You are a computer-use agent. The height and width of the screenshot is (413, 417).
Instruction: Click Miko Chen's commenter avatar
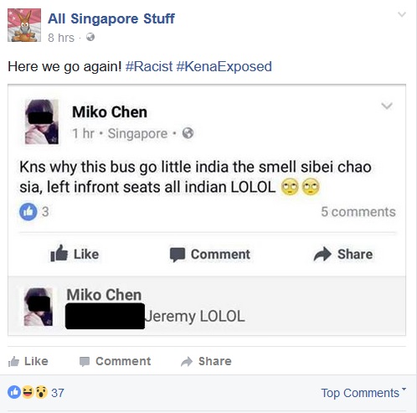[x=39, y=307]
